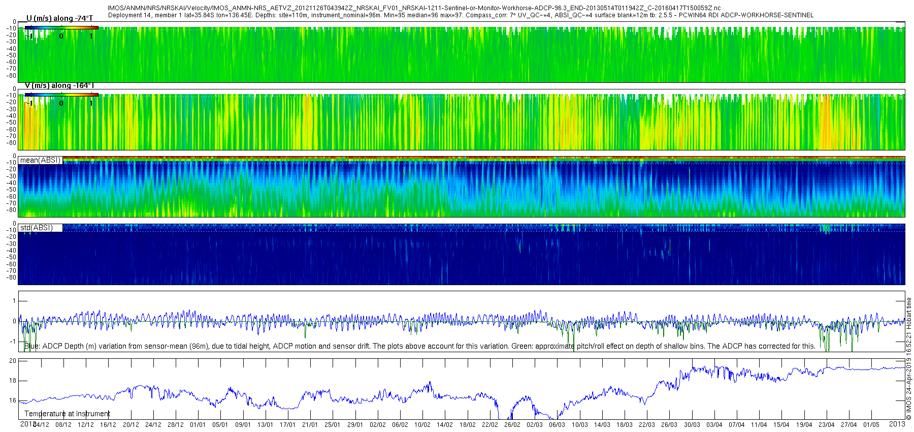Click the 'mean(ABSI)' panel label

pos(41,160)
